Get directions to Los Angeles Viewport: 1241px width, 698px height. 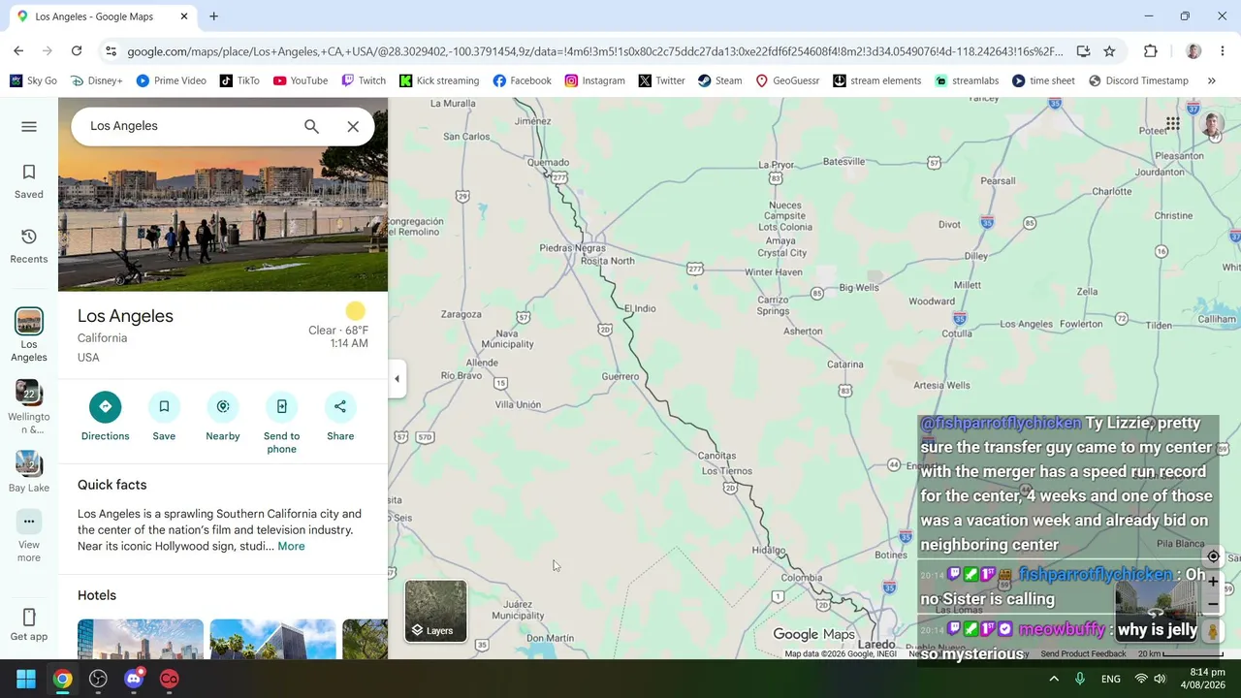[x=105, y=416]
